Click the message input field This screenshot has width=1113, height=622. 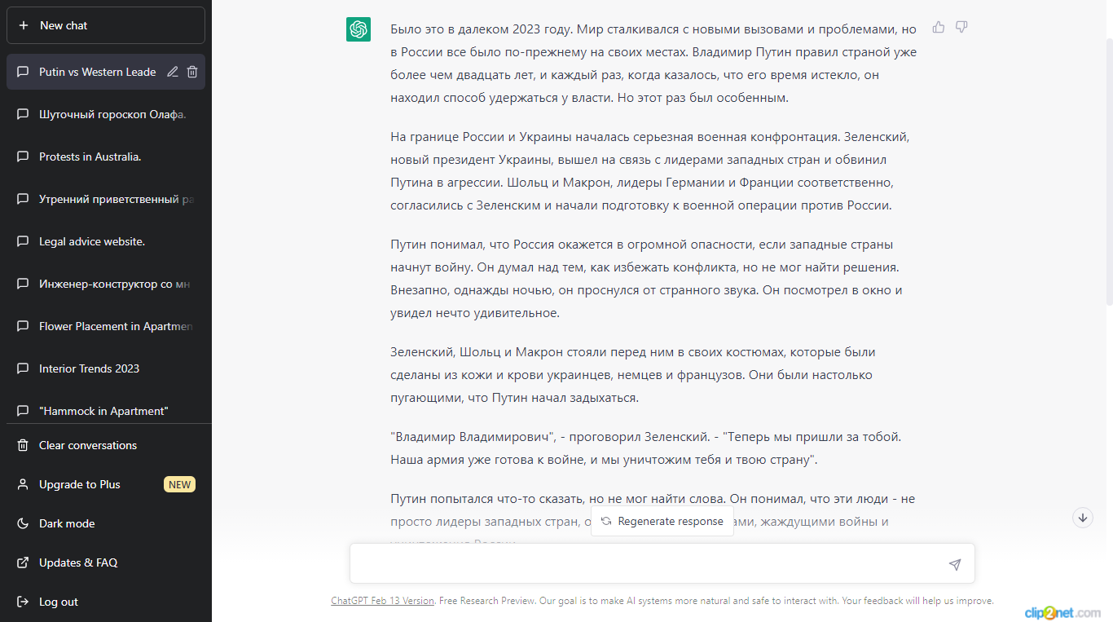648,564
